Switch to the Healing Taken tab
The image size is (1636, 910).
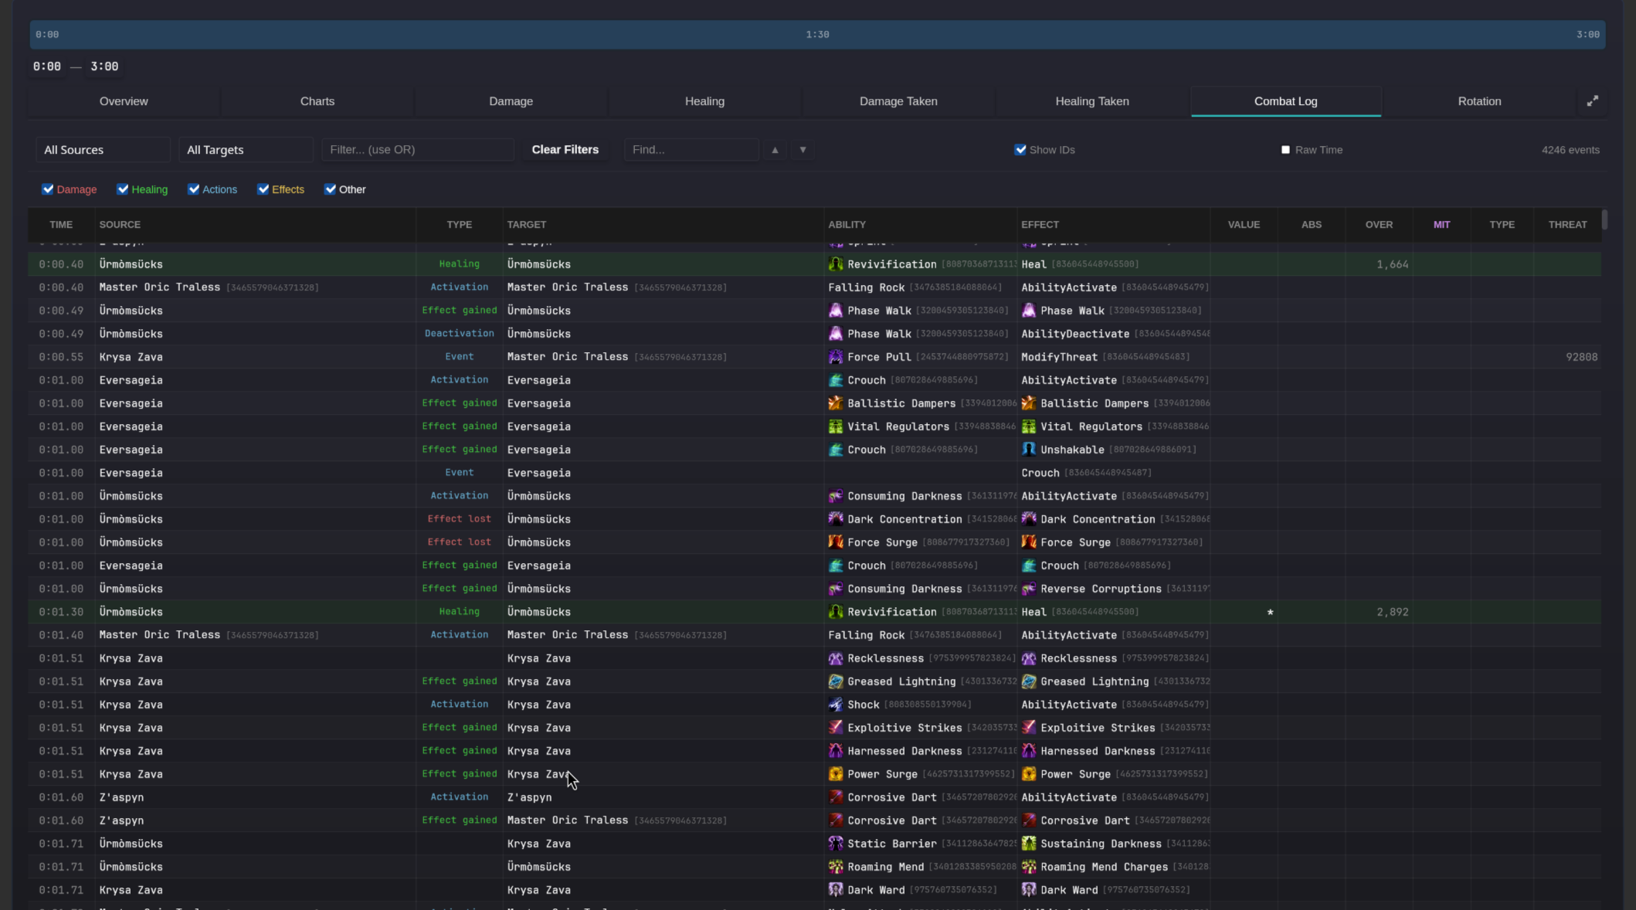click(x=1091, y=101)
